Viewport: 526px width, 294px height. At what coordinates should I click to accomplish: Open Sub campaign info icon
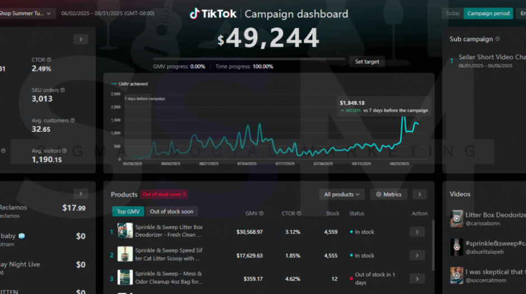pyautogui.click(x=497, y=39)
